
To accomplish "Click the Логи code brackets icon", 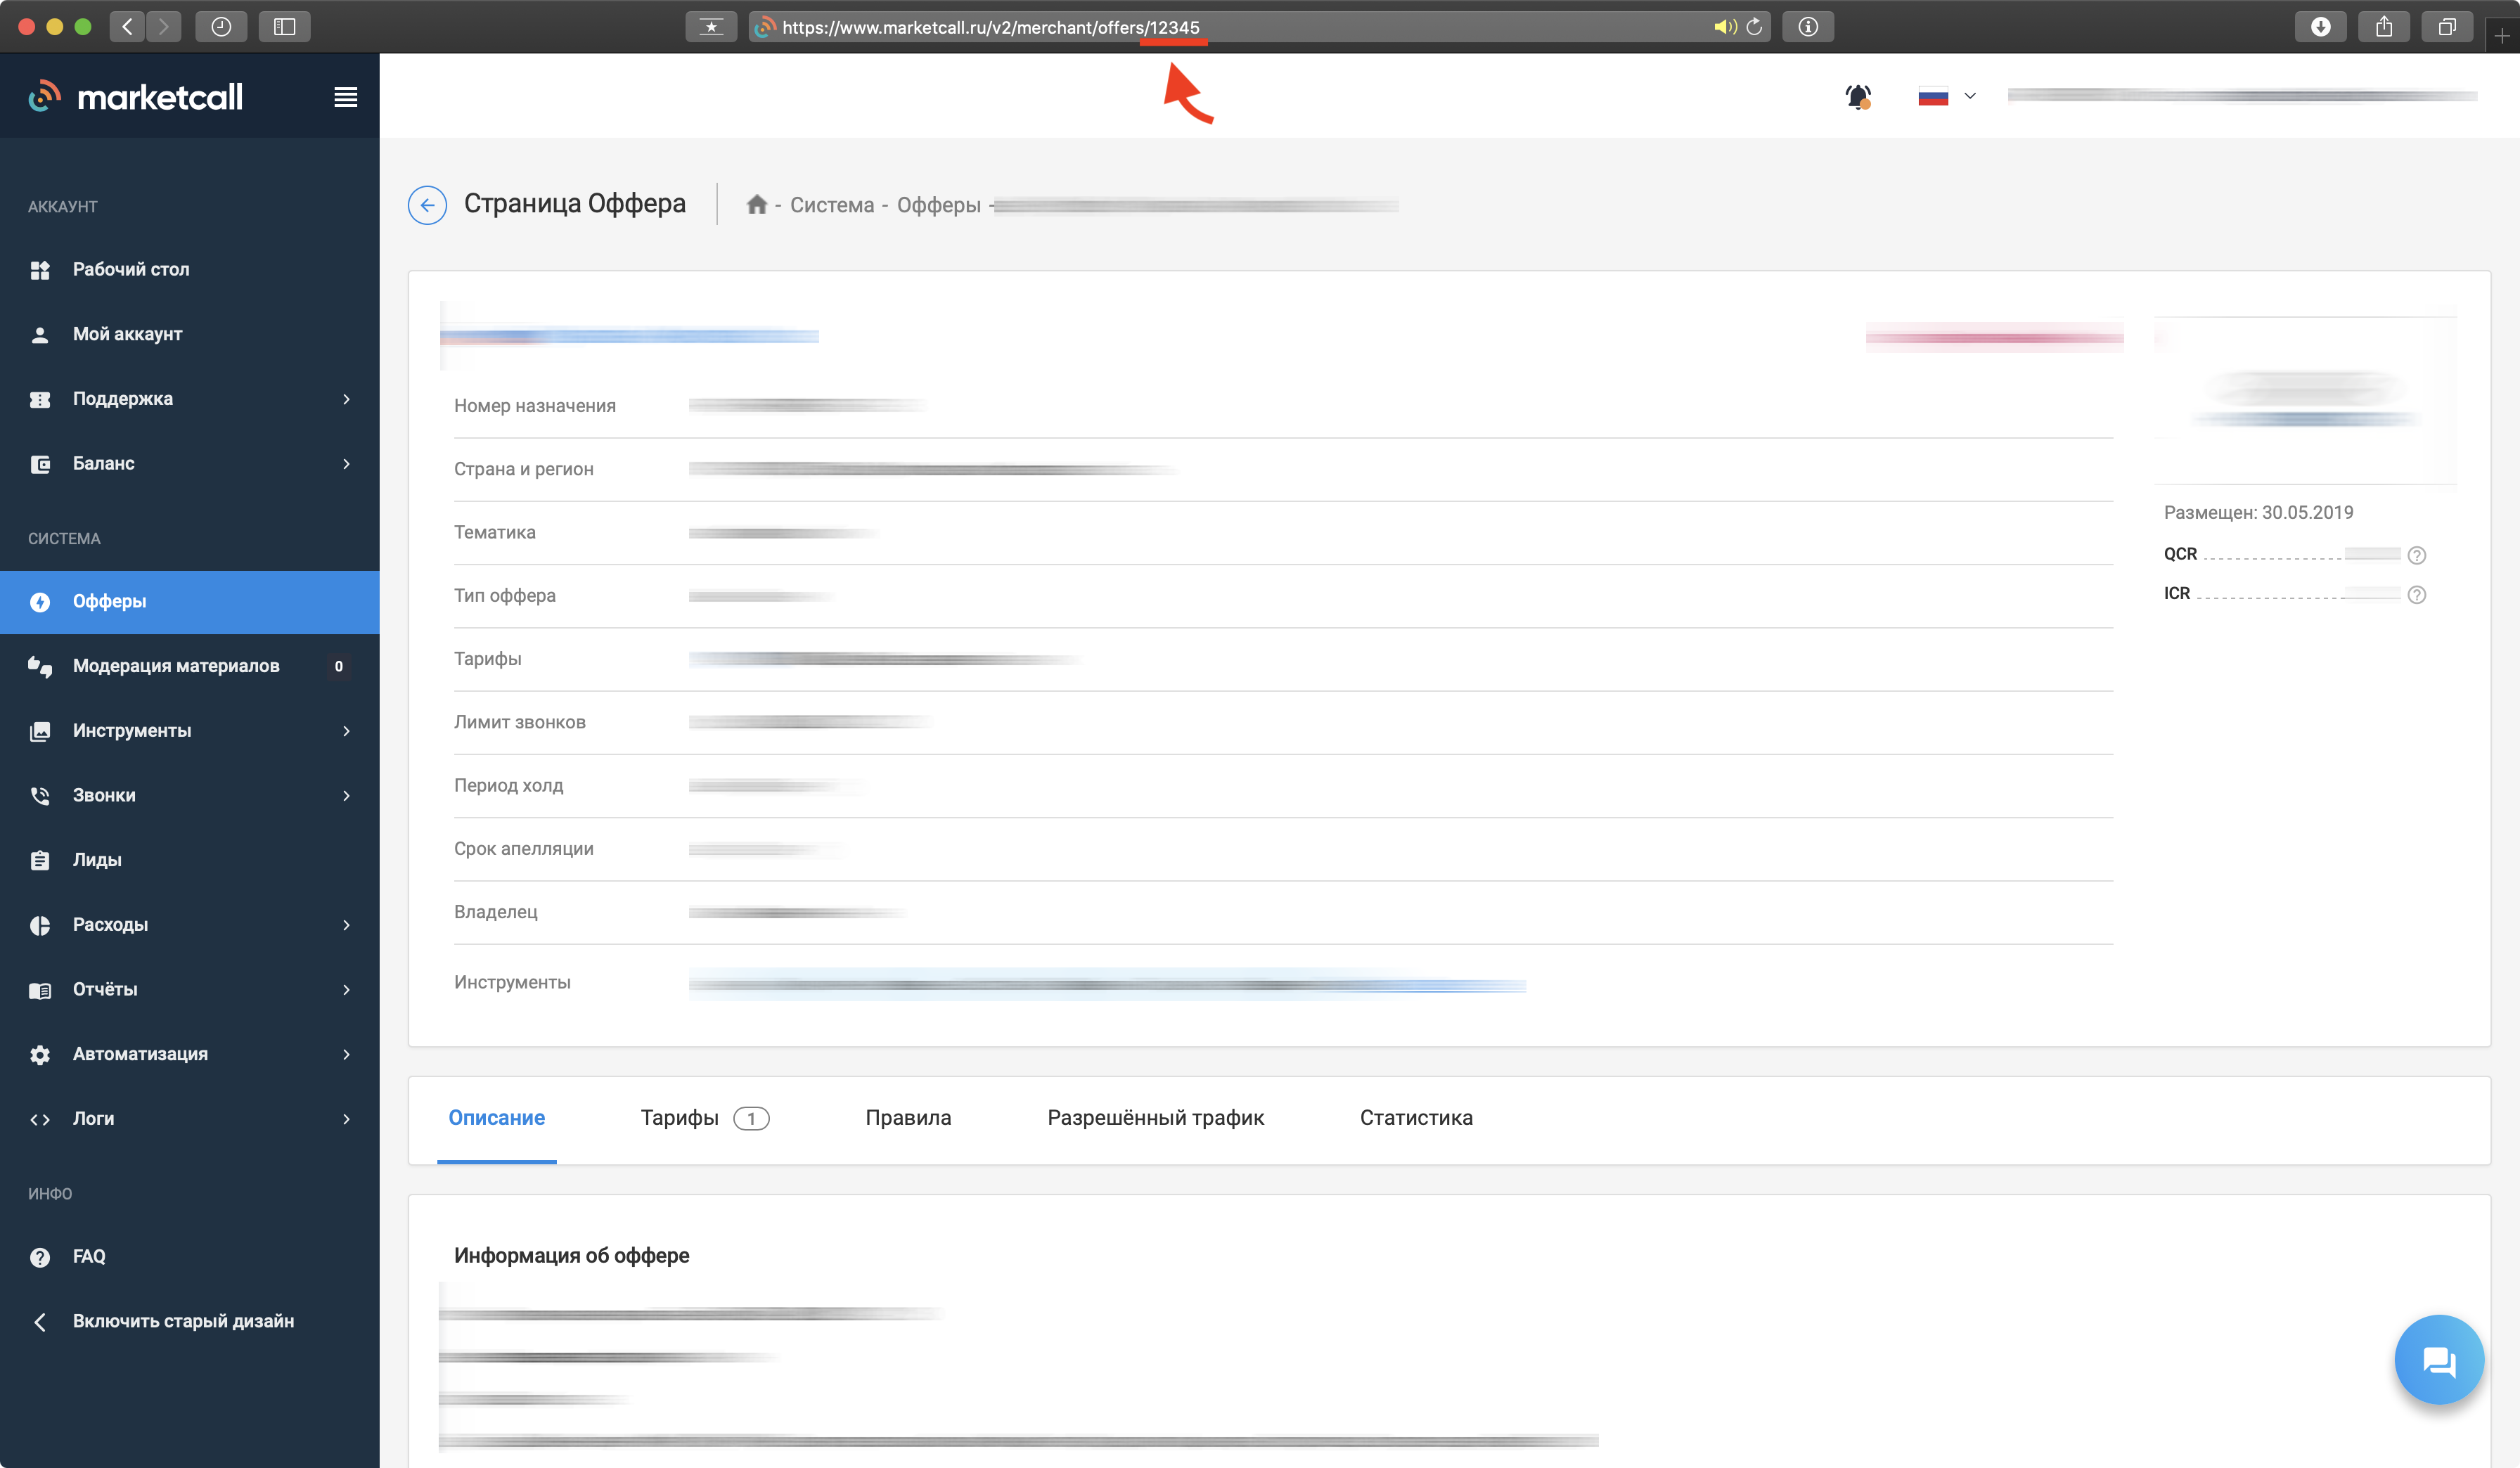I will click(40, 1119).
